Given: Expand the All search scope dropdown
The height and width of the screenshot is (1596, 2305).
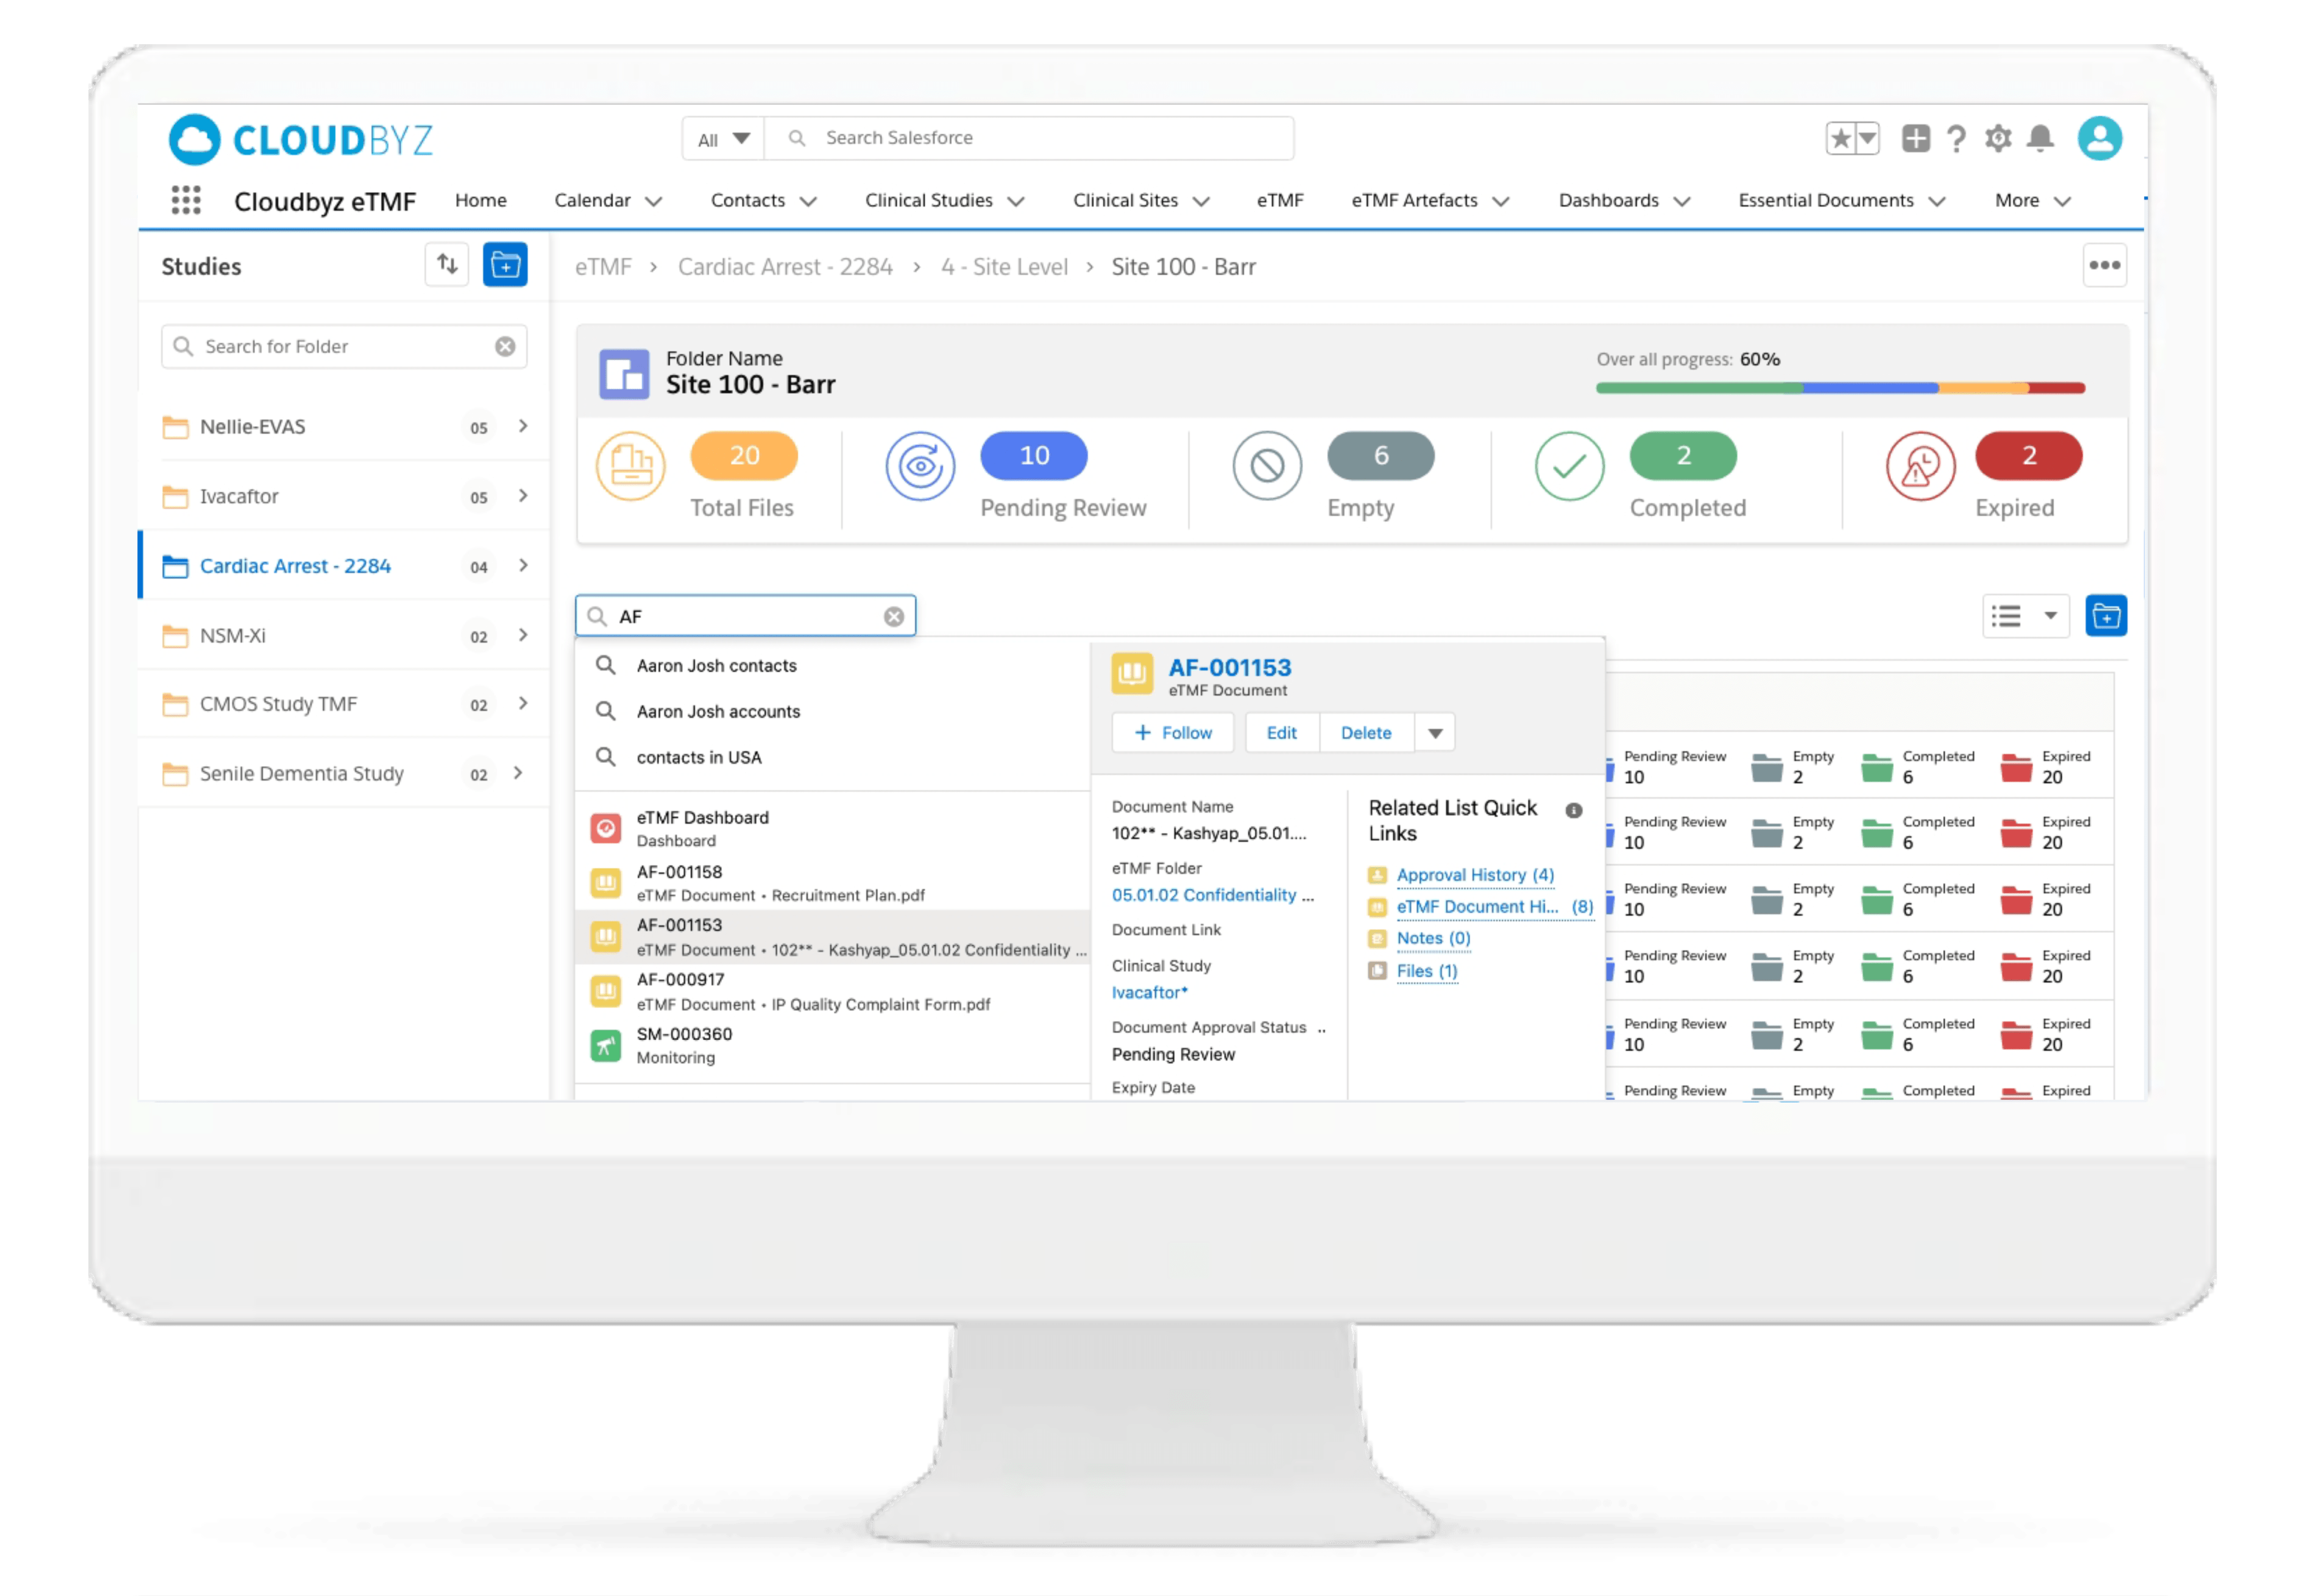Looking at the screenshot, I should [x=723, y=139].
